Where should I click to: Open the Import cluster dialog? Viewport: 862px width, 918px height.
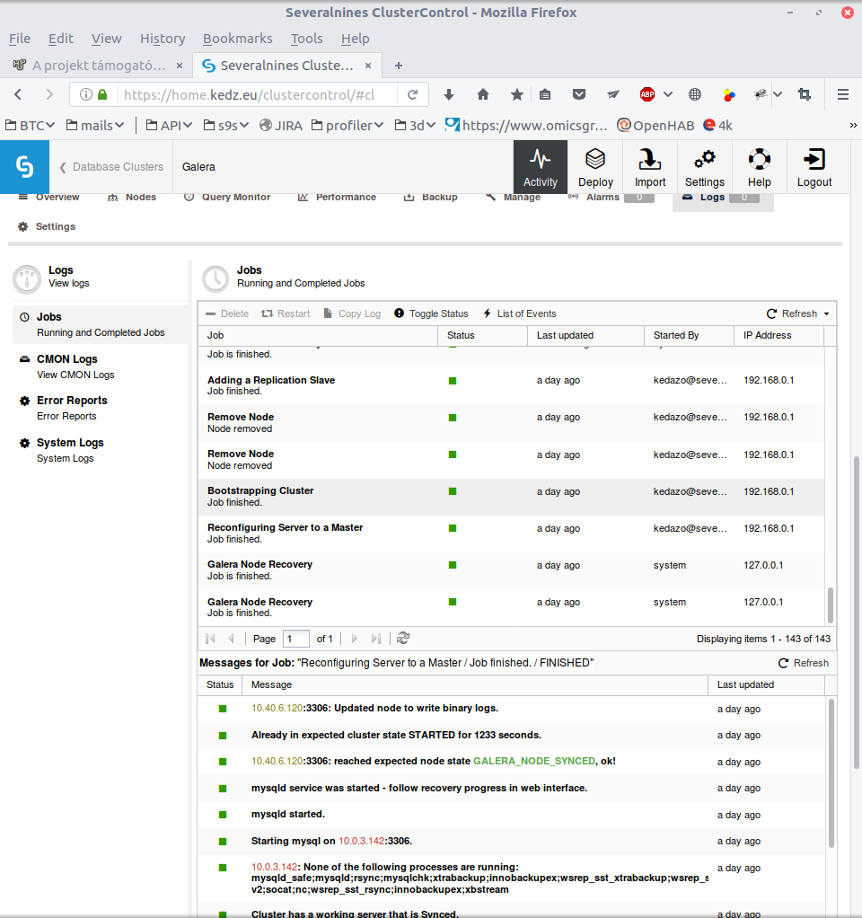pyautogui.click(x=650, y=167)
